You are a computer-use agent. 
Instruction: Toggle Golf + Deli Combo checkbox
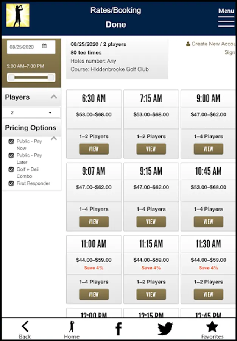pyautogui.click(x=11, y=169)
